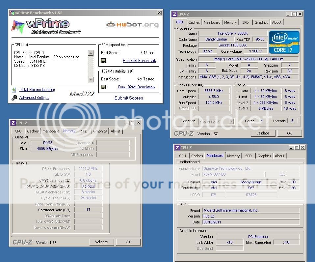The width and height of the screenshot is (315, 262).
Task: Click Run 1024M Benchmark link
Action: (x=137, y=87)
